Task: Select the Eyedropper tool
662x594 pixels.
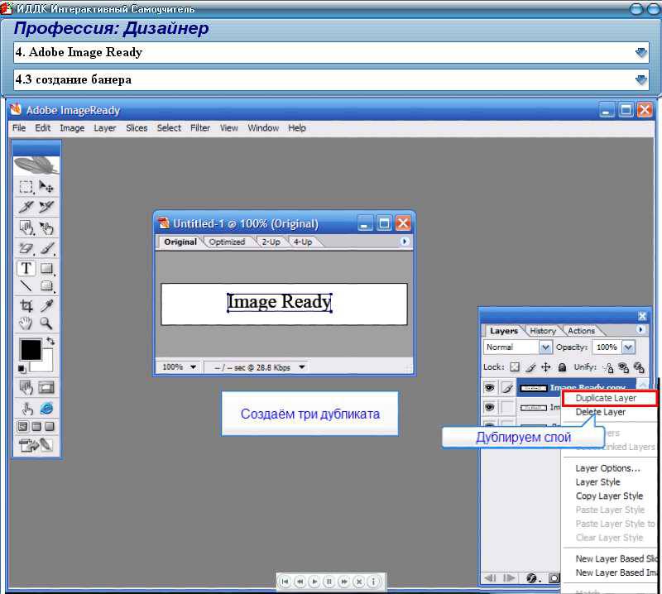Action: pos(46,305)
